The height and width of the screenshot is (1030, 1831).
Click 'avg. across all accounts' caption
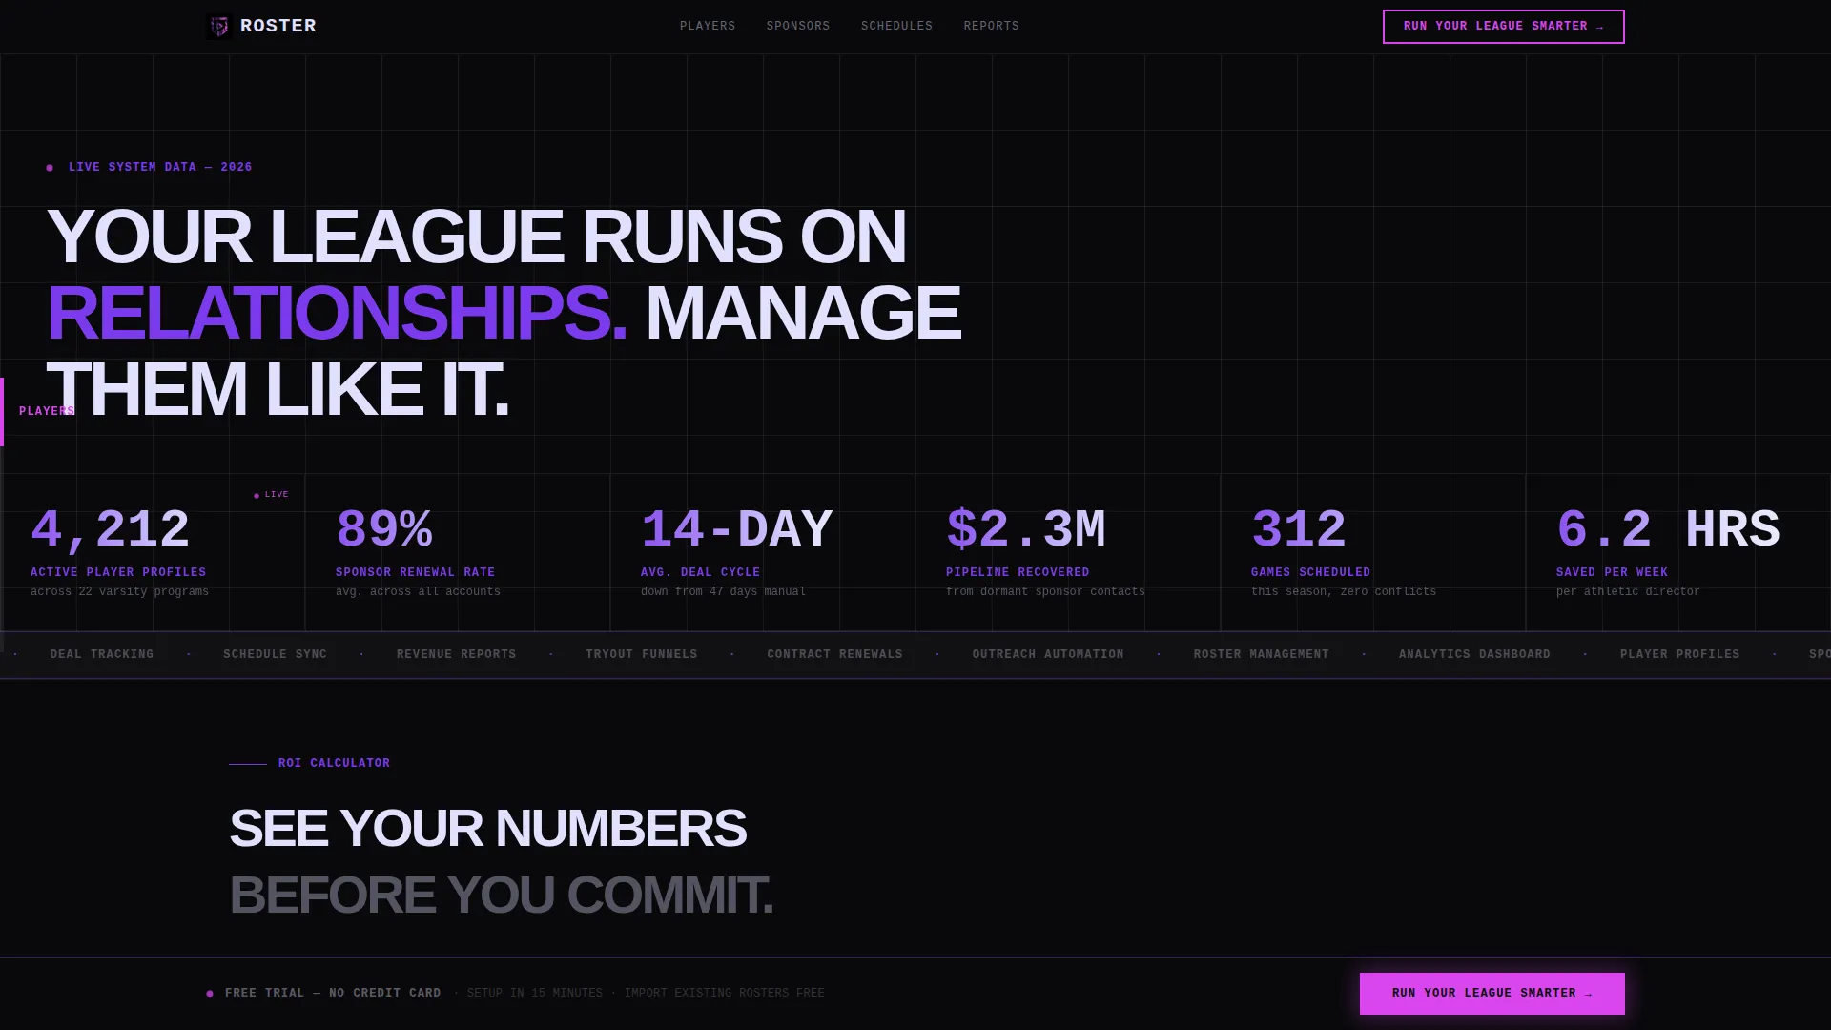418,592
